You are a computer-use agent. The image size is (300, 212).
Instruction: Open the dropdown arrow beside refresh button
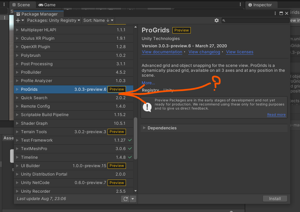point(133,199)
